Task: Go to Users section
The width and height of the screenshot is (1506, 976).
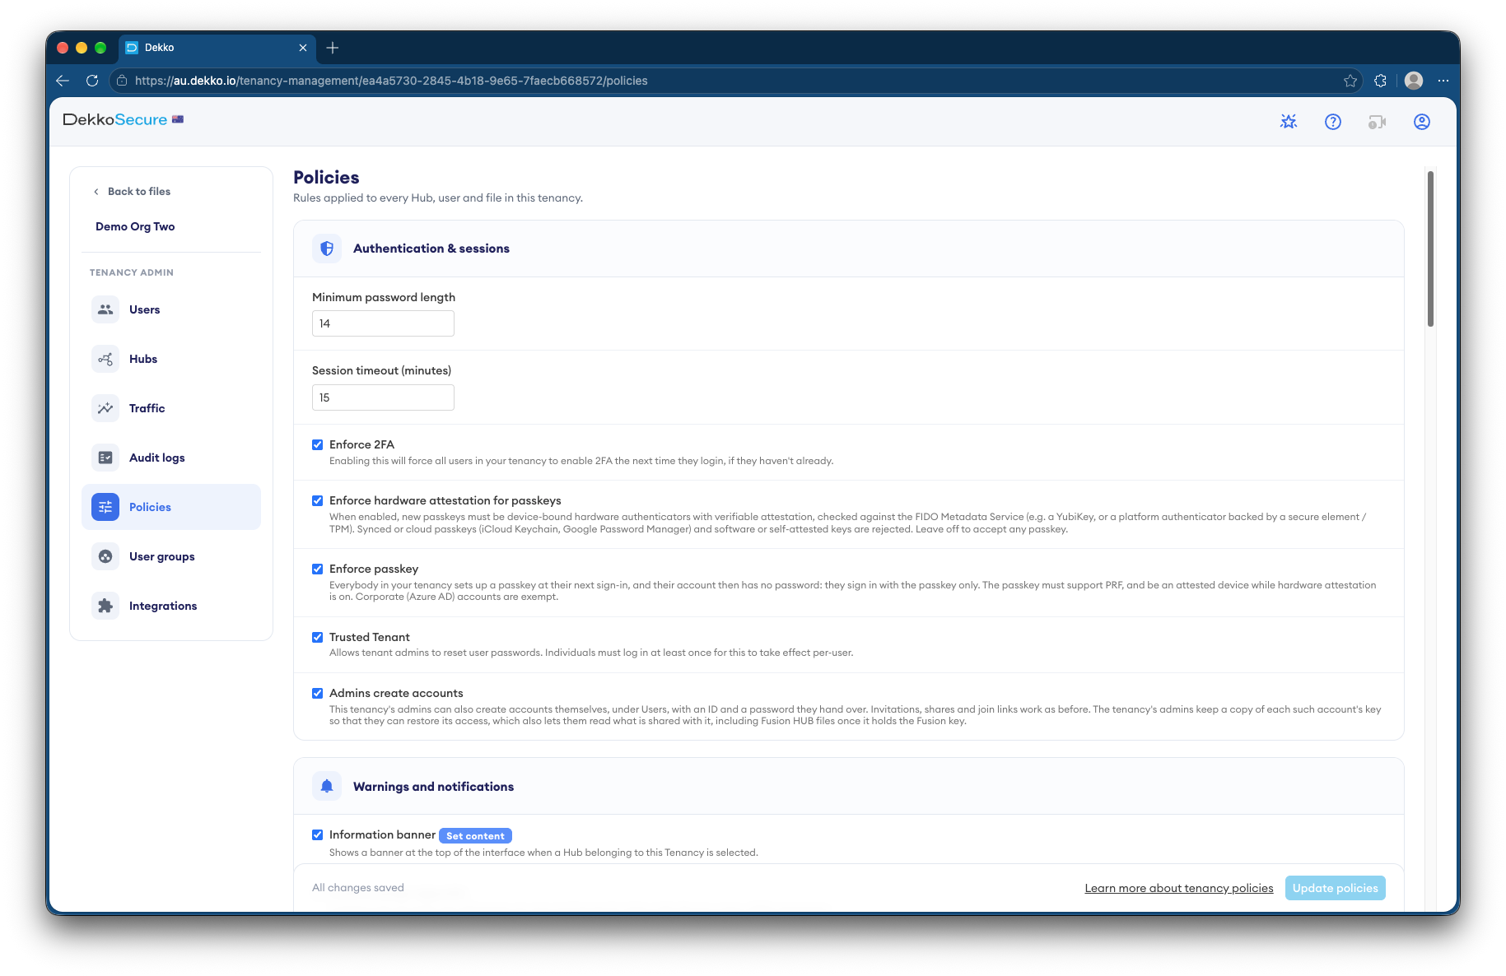Action: 171,309
